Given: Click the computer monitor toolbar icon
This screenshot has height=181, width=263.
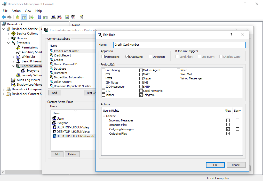Looking at the screenshot, I should (x=53, y=17).
